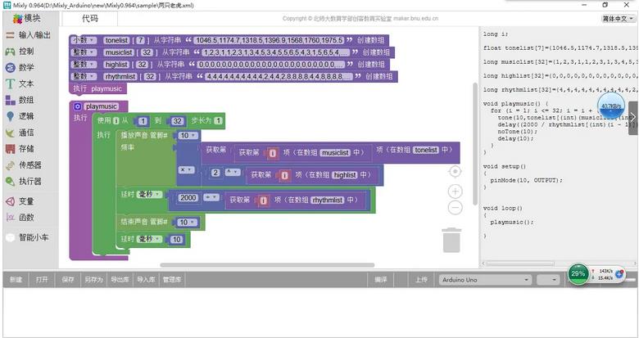Open the 整数 type dropdown on highlist block
The height and width of the screenshot is (338, 639).
(84, 65)
